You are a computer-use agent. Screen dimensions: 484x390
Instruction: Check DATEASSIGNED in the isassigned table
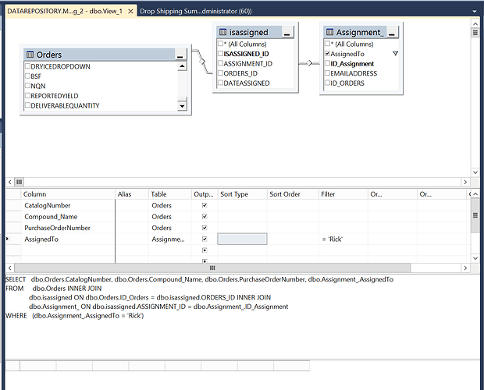(x=221, y=83)
